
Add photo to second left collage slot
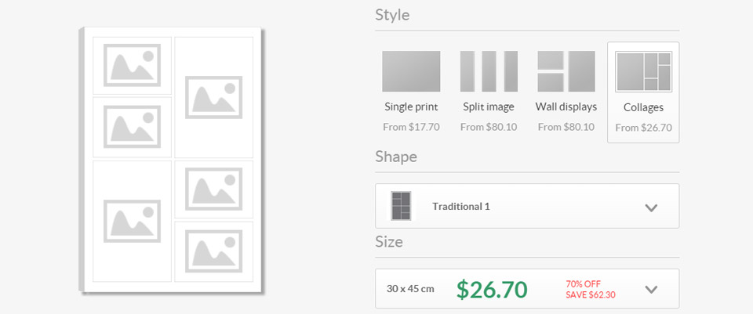pos(132,127)
